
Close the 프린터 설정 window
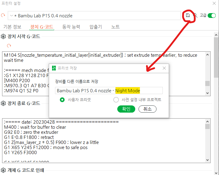tap(214, 3)
